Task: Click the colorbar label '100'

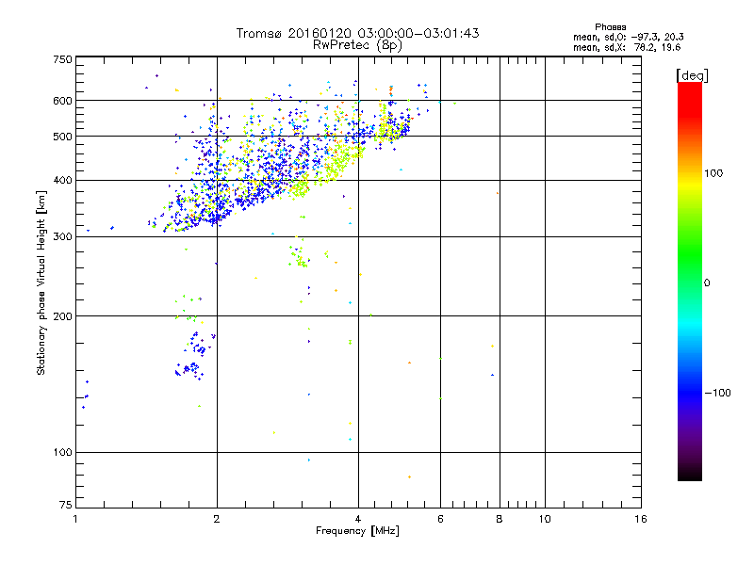Action: [713, 173]
